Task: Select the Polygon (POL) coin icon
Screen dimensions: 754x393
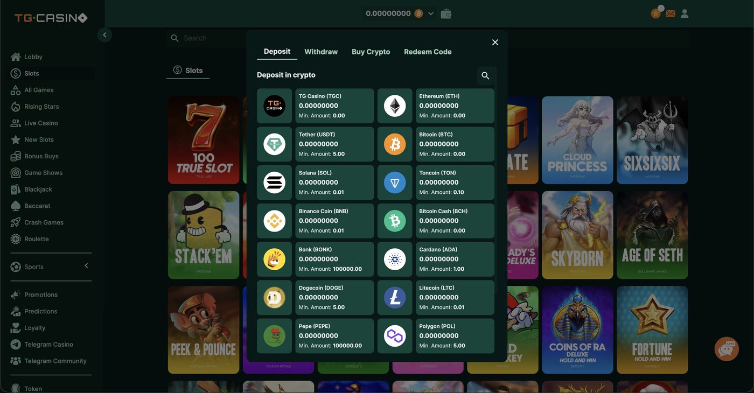Action: pos(395,335)
